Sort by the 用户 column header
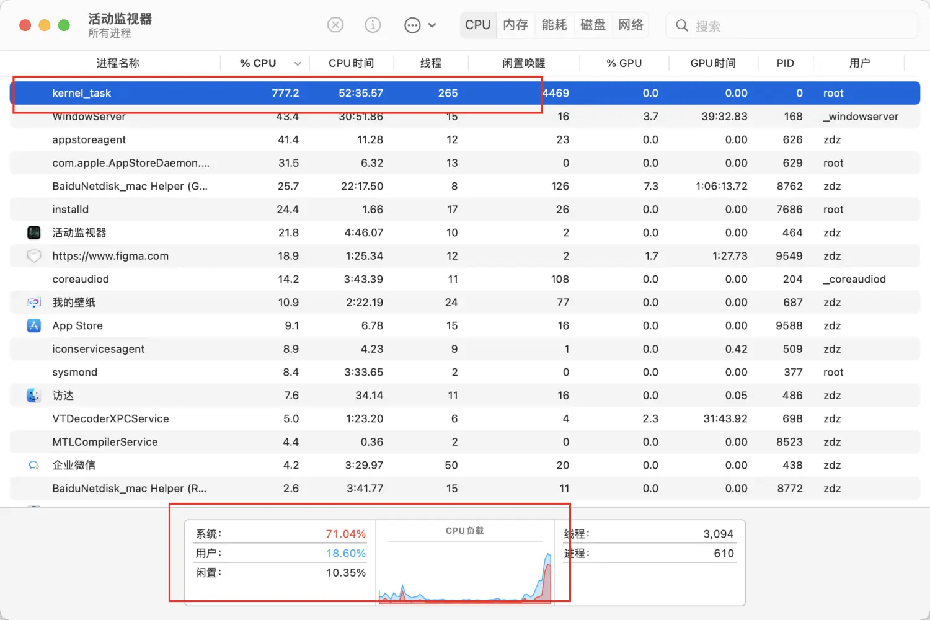 click(x=860, y=63)
